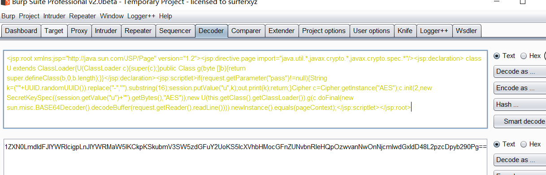This screenshot has height=175, width=546.
Task: Open the Logger++ menu in the menu bar
Action: pos(142,16)
